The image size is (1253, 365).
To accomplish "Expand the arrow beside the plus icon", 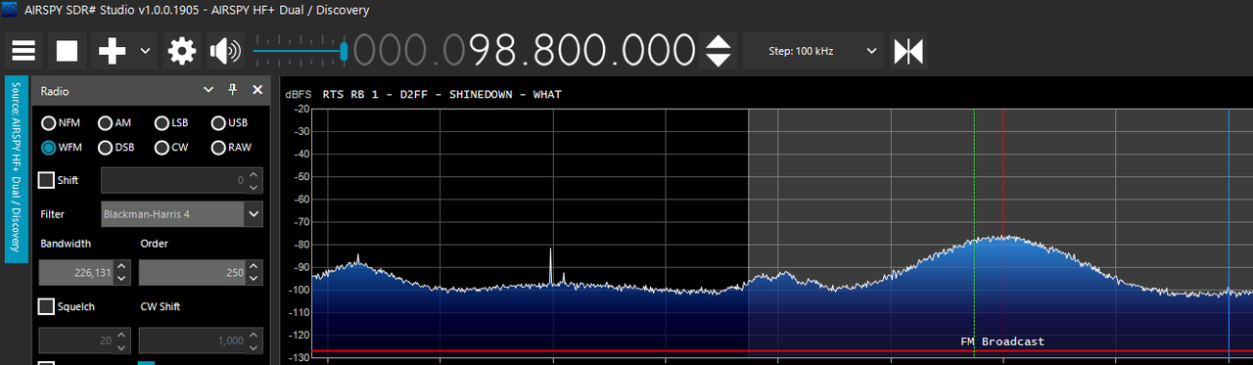I will [145, 51].
